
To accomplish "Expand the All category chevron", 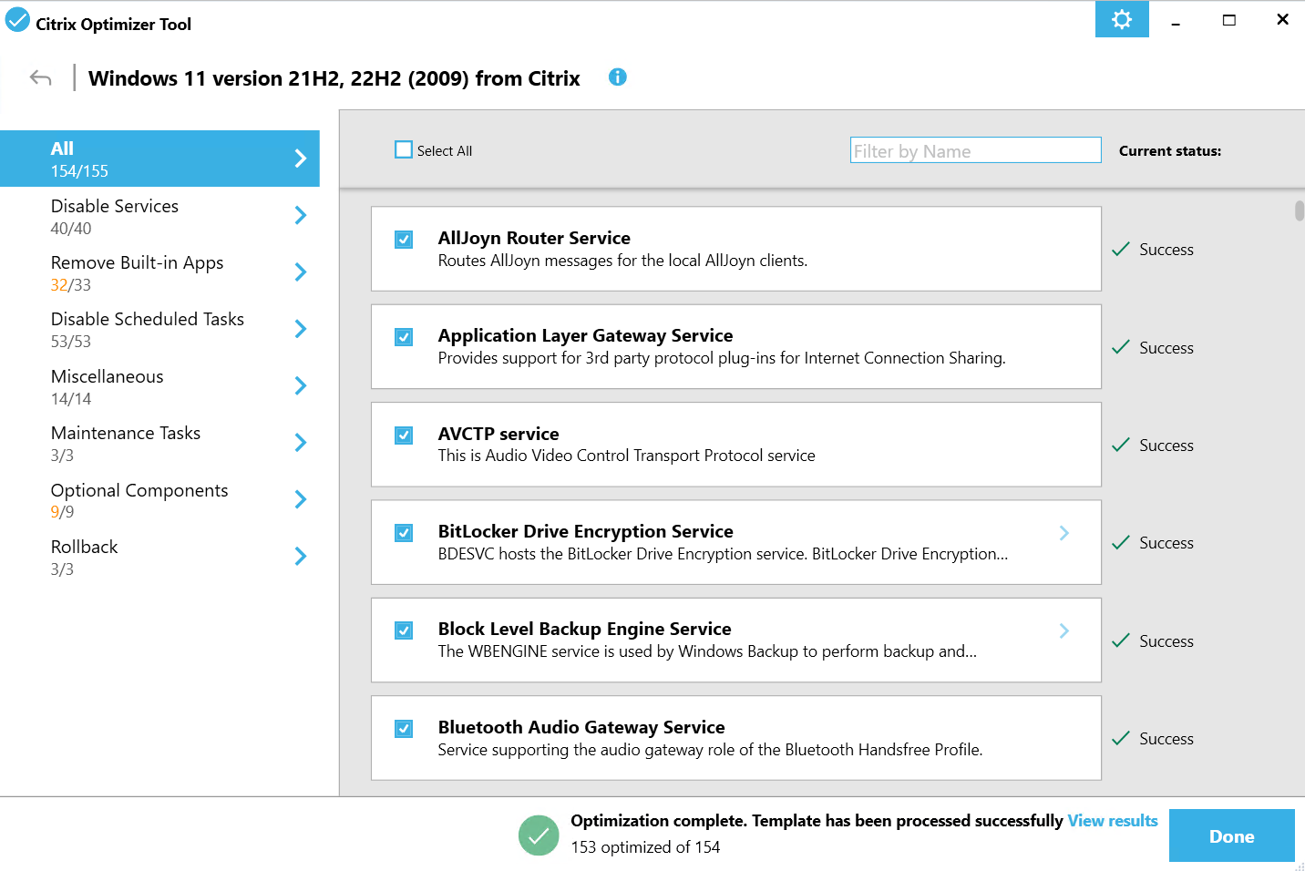I will [x=301, y=159].
